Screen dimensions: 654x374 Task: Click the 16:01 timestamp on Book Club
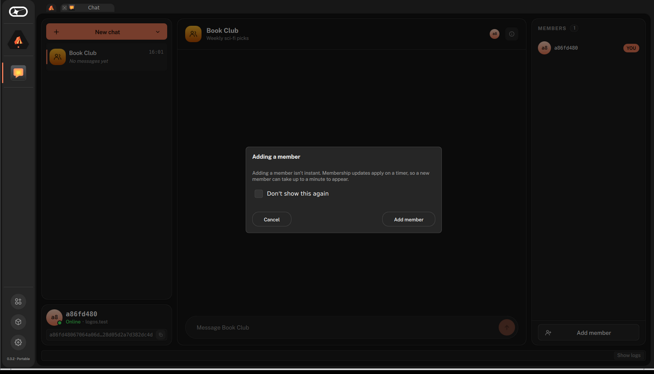click(x=156, y=52)
